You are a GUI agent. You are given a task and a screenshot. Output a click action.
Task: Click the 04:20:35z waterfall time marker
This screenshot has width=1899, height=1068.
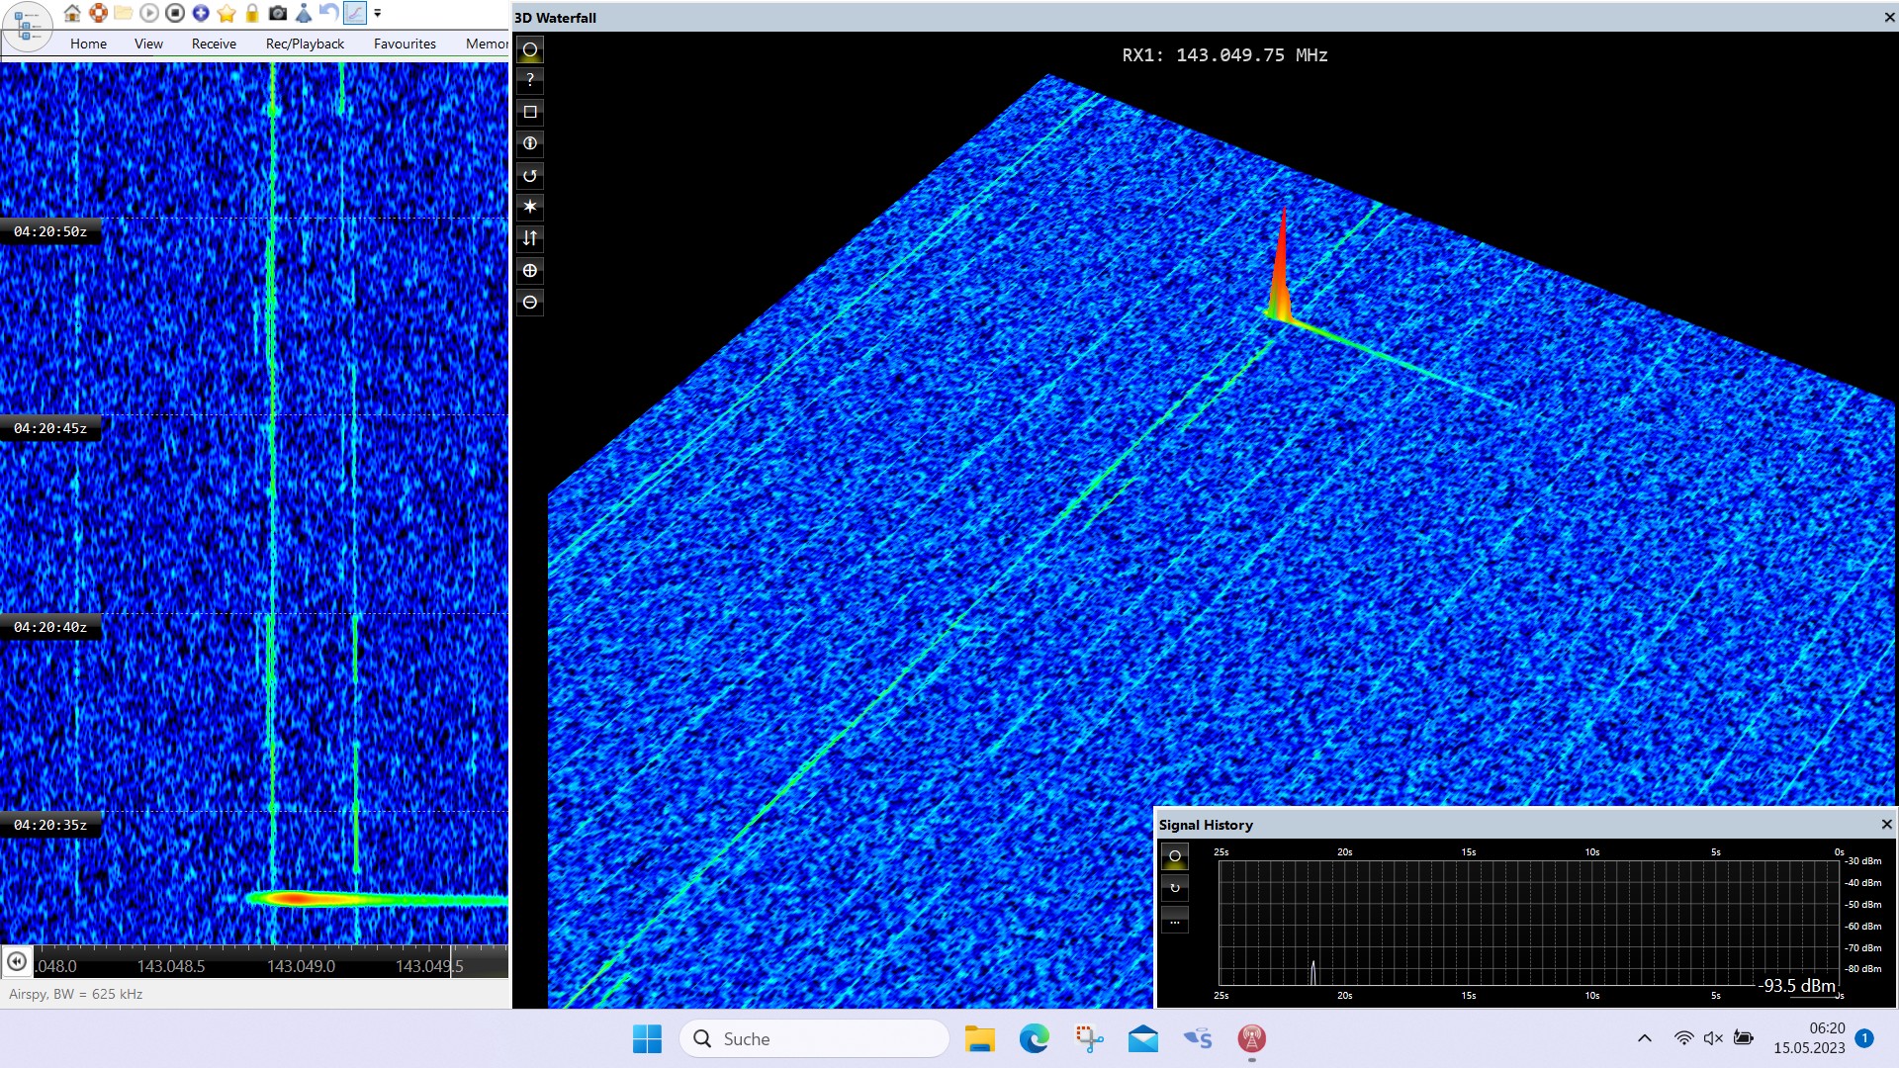point(50,825)
